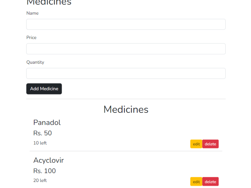
Task: Click the '10 left' quantity label
Action: pyautogui.click(x=40, y=143)
